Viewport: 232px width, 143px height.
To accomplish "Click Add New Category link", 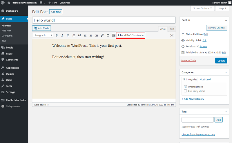I will 193,99.
